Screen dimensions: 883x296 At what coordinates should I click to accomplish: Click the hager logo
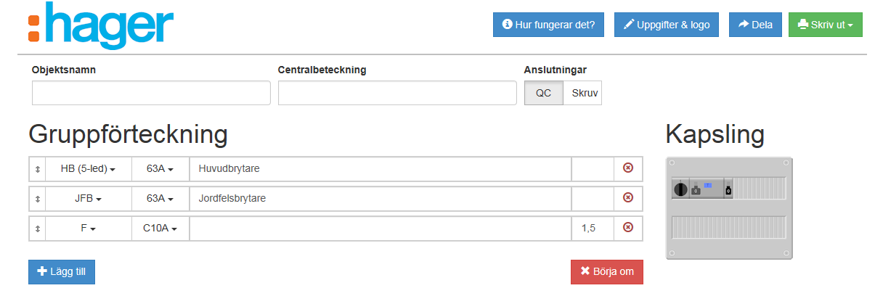click(x=101, y=25)
